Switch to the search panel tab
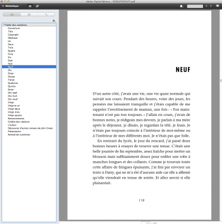This screenshot has width=222, height=224. tap(46, 15)
